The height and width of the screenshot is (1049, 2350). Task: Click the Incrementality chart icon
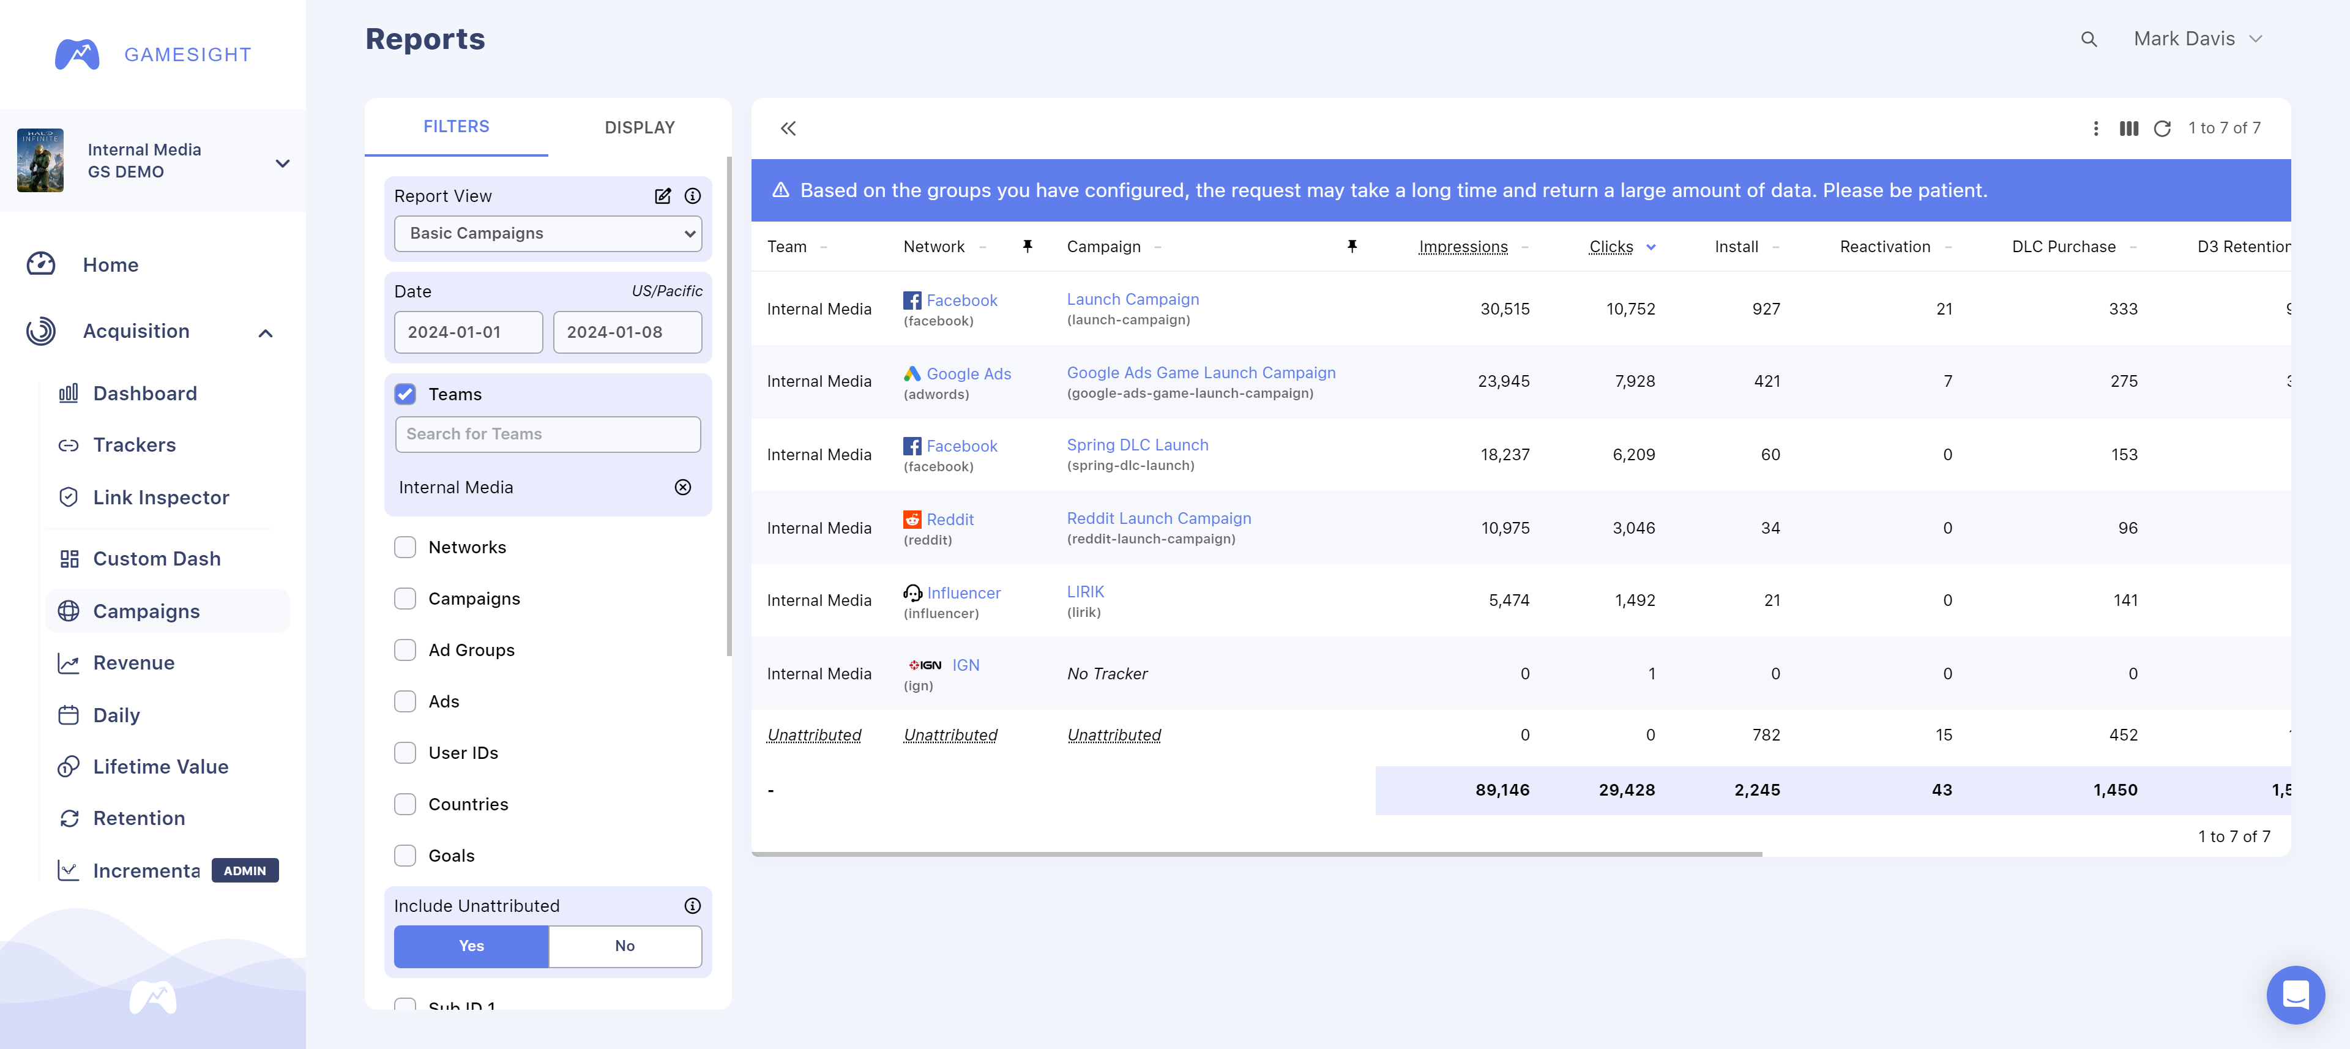pyautogui.click(x=69, y=870)
